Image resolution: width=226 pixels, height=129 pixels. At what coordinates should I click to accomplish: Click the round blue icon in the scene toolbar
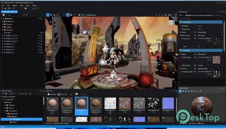point(83,15)
